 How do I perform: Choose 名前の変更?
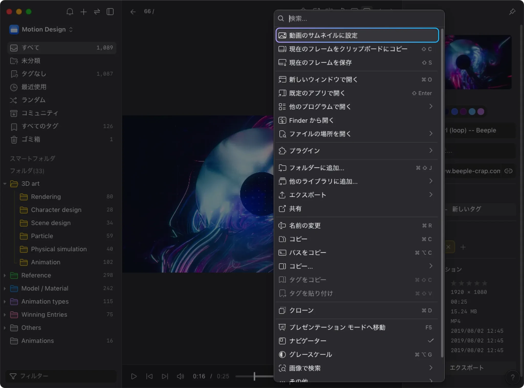[357, 226]
